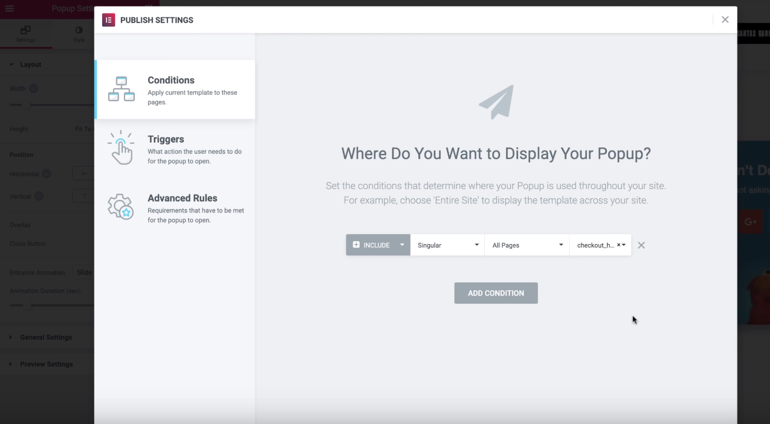
Task: Expand the Preview Settings section
Action: click(46, 364)
